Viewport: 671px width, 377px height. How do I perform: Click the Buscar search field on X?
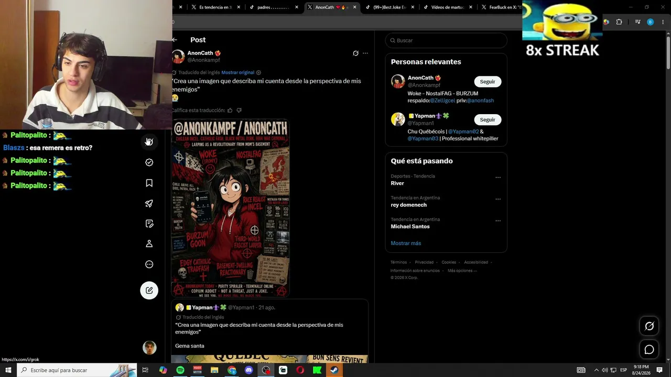[446, 40]
